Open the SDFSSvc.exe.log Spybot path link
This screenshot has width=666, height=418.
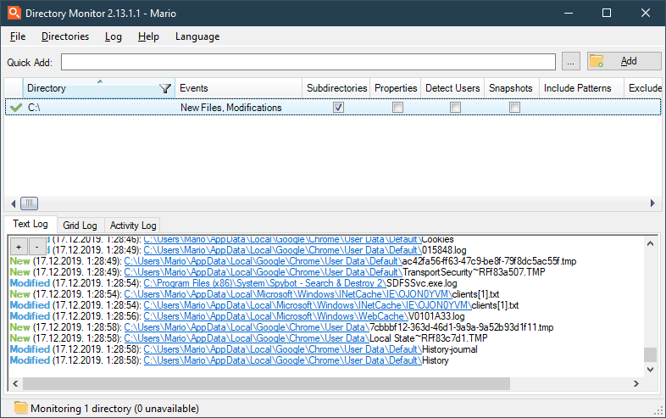pos(264,282)
